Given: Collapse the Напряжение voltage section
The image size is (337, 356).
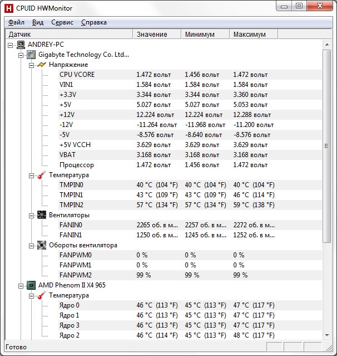Looking at the screenshot, I should click(x=32, y=65).
